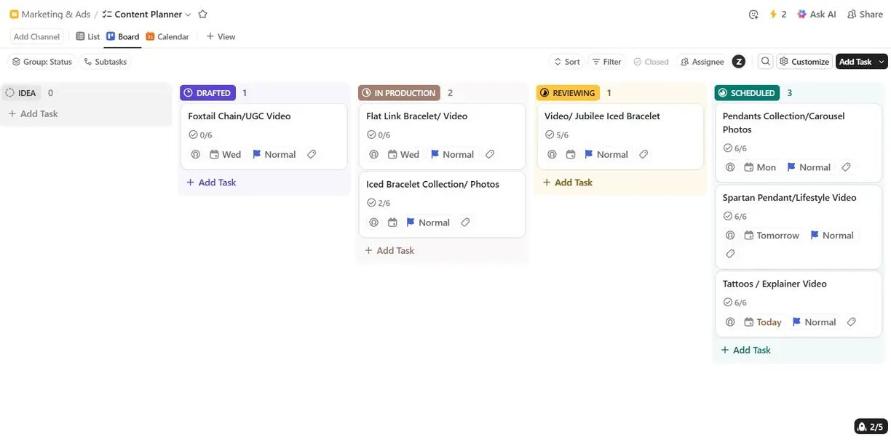
Task: Open 5/6 subtask checklist on Jubilee Iced Bracelet
Action: (x=557, y=135)
